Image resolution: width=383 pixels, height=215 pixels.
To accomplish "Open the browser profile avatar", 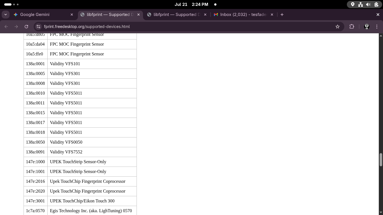I will [x=366, y=27].
